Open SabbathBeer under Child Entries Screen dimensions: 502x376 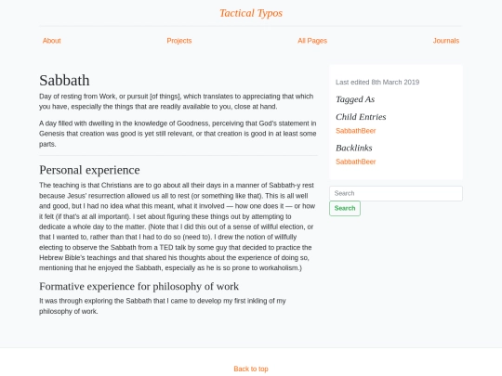pyautogui.click(x=355, y=131)
